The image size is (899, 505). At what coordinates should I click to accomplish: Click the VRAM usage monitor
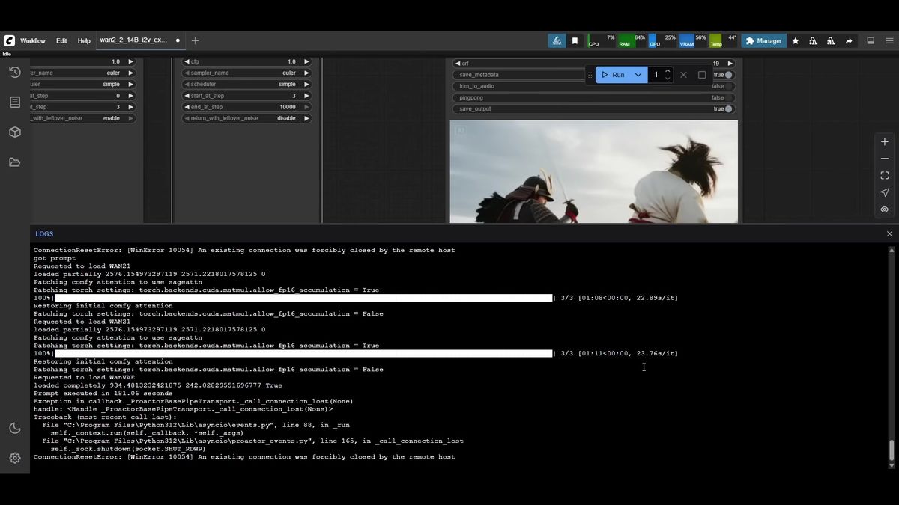[x=692, y=40]
